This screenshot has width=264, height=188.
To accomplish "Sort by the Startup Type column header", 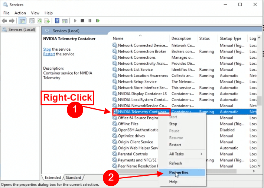I will point(232,38).
